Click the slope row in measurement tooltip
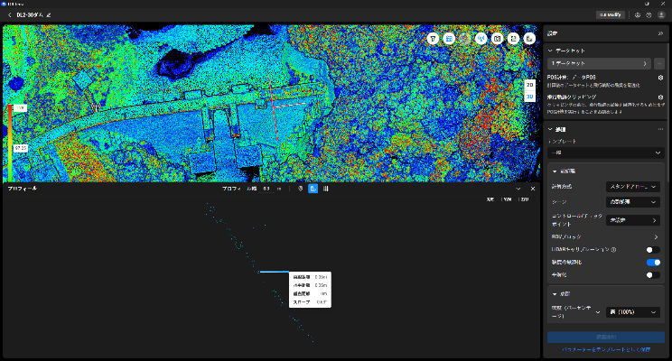The image size is (672, 361). point(310,302)
